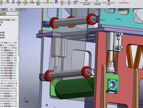Screen dimensions: 143x108
Task: Launch SimulationXpress analysis wizard
Action: (x=86, y=3)
